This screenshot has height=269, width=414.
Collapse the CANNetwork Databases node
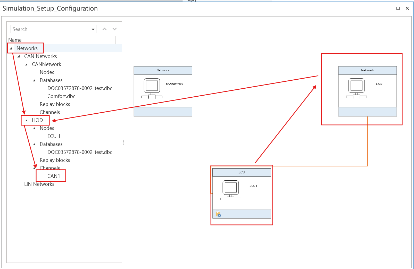click(34, 80)
